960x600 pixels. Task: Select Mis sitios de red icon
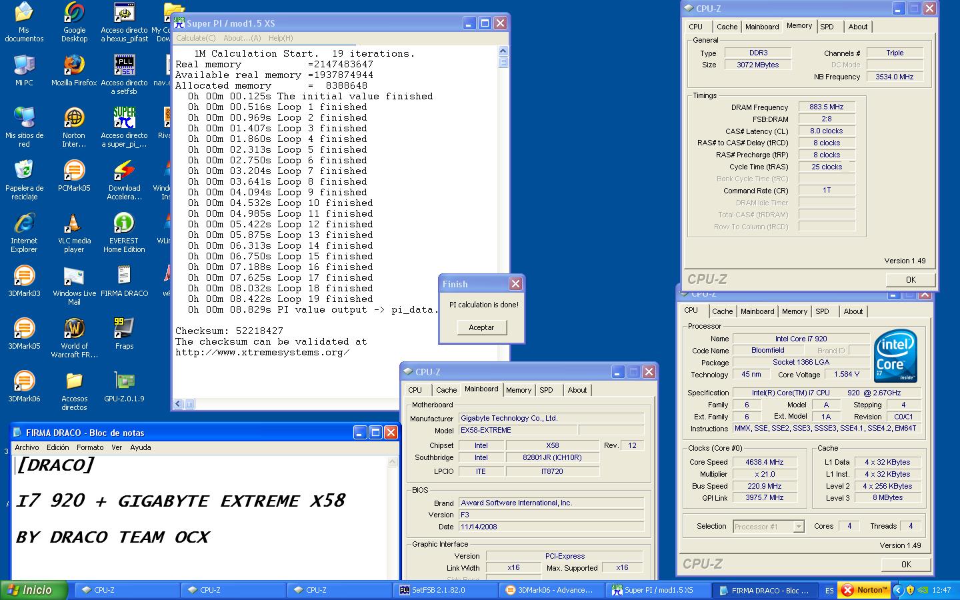(x=24, y=127)
